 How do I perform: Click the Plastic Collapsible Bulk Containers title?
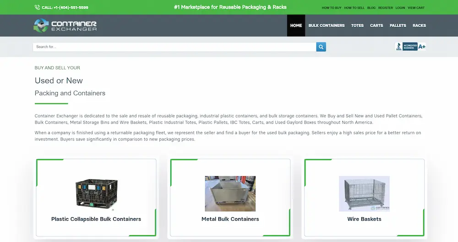click(96, 219)
